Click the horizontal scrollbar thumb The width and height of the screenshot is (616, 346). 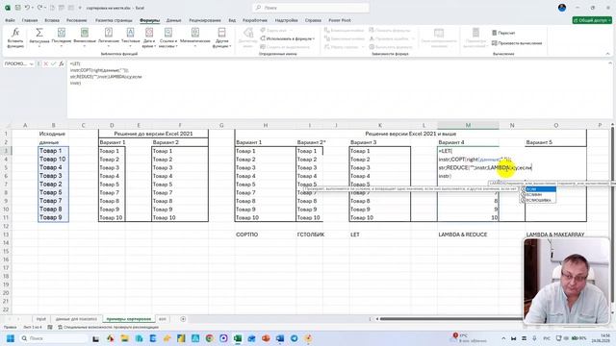(x=451, y=319)
